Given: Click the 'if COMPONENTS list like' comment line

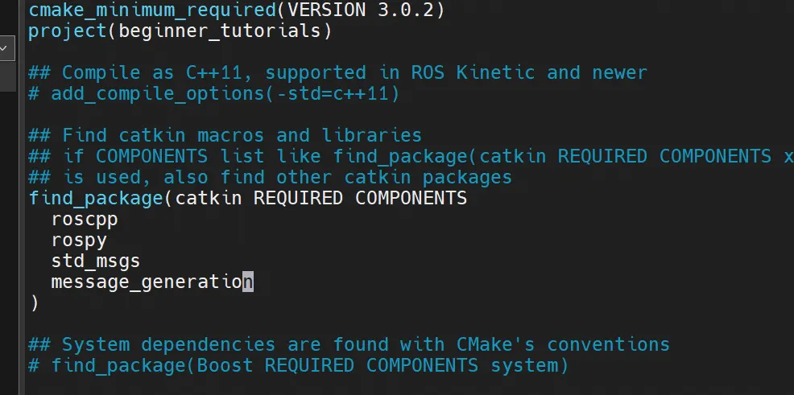Looking at the screenshot, I should tap(411, 156).
